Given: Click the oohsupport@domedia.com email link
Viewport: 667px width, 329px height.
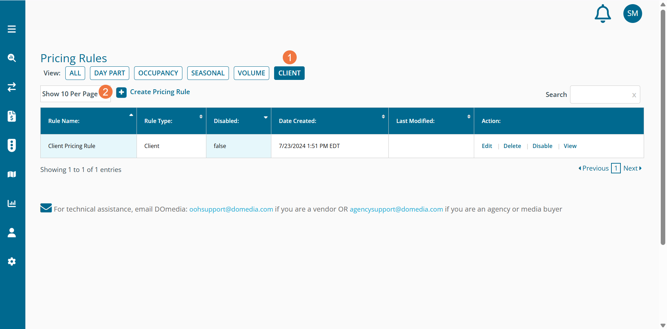Looking at the screenshot, I should (x=231, y=209).
